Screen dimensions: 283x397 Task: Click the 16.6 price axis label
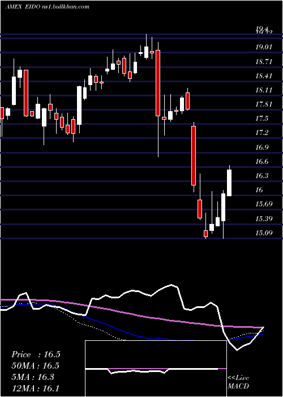pyautogui.click(x=263, y=161)
